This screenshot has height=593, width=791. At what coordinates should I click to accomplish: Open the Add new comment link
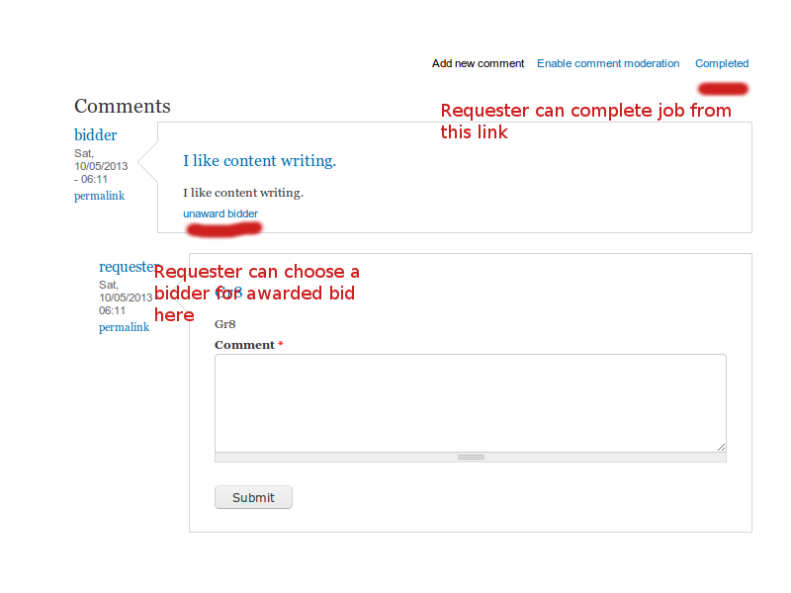point(478,63)
